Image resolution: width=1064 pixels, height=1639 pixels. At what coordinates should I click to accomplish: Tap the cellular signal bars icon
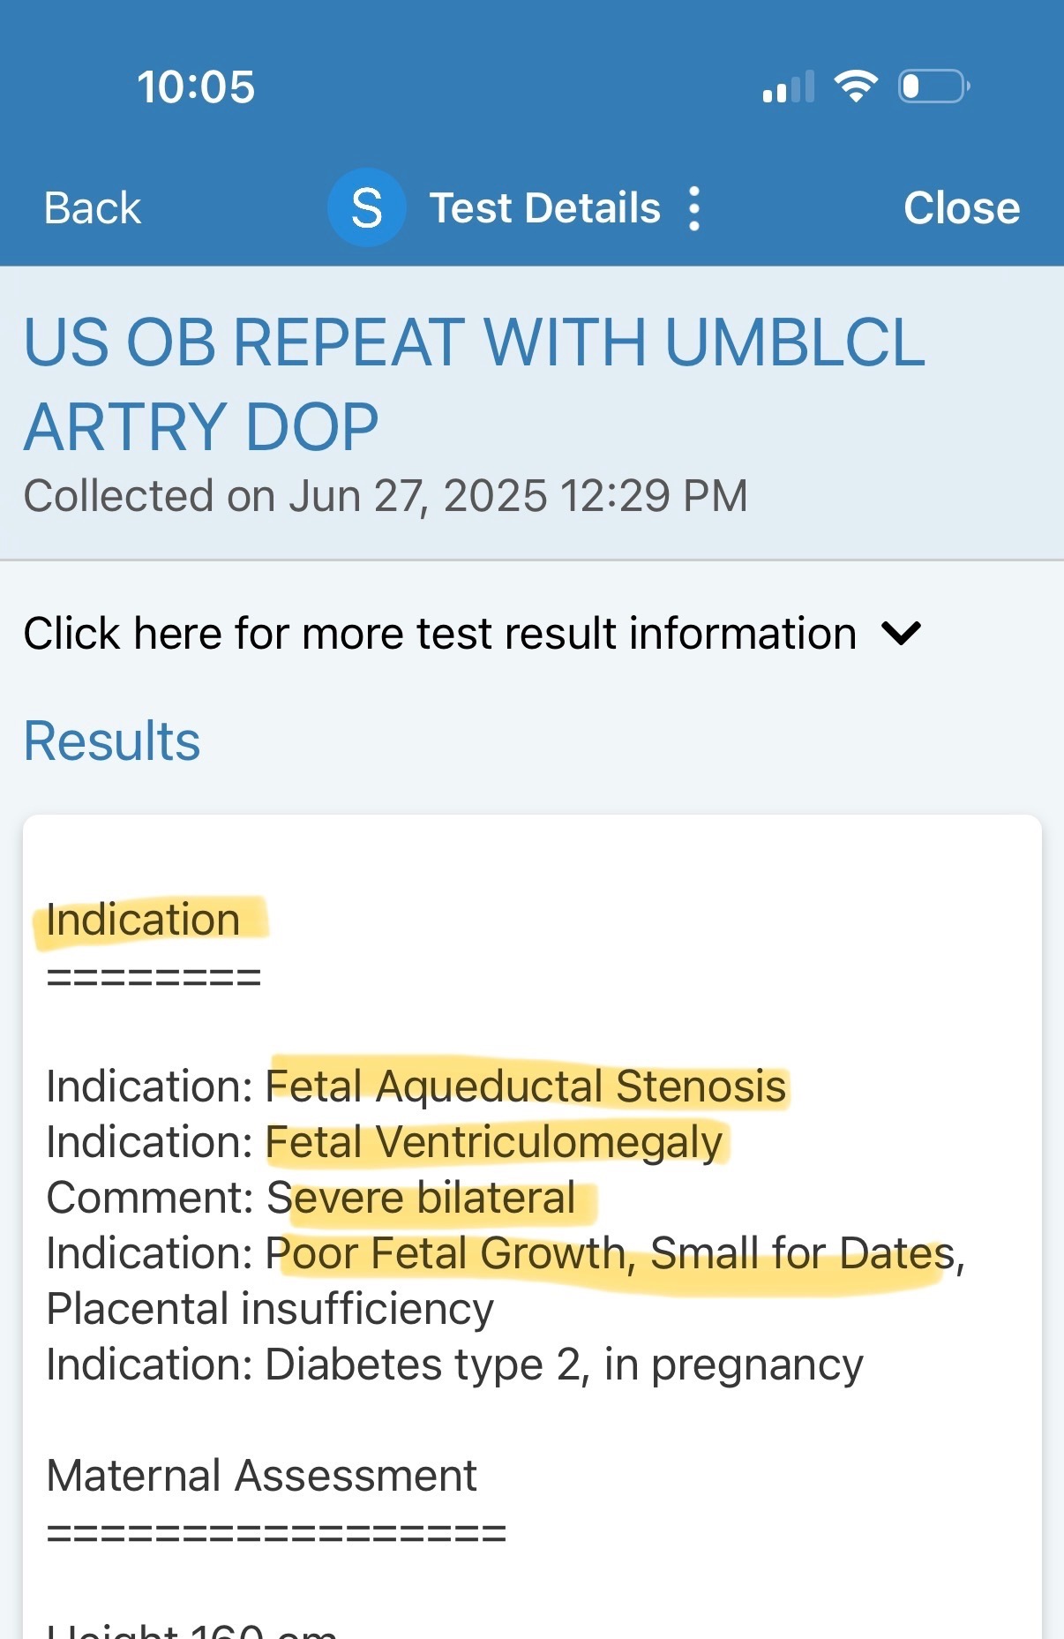tap(788, 87)
